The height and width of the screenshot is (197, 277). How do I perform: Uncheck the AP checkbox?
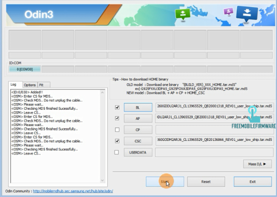(117, 118)
